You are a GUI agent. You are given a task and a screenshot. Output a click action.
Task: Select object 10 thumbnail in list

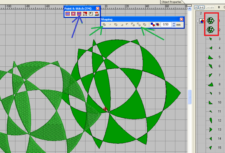tap(211, 102)
